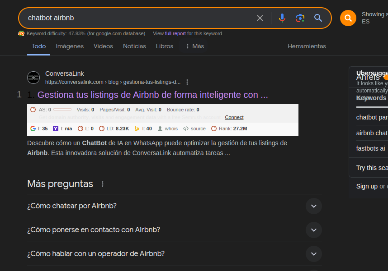
Task: Switch to the Vídeos tab
Action: (103, 46)
